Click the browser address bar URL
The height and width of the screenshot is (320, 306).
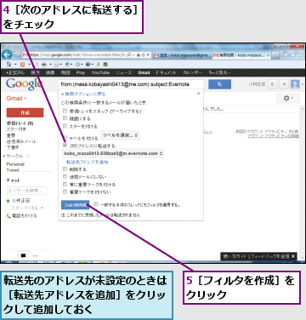[x=76, y=55]
